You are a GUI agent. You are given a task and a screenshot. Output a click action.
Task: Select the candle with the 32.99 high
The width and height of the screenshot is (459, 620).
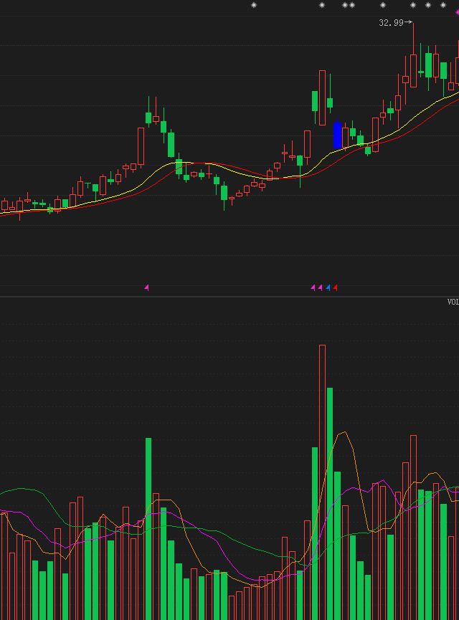[414, 71]
